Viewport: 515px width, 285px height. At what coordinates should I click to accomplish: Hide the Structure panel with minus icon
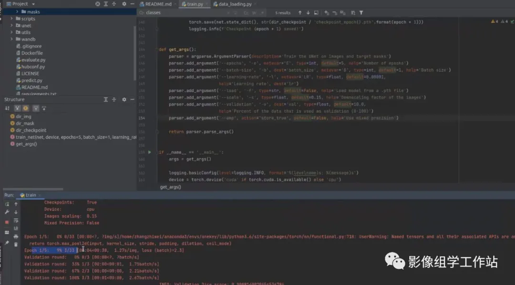133,99
